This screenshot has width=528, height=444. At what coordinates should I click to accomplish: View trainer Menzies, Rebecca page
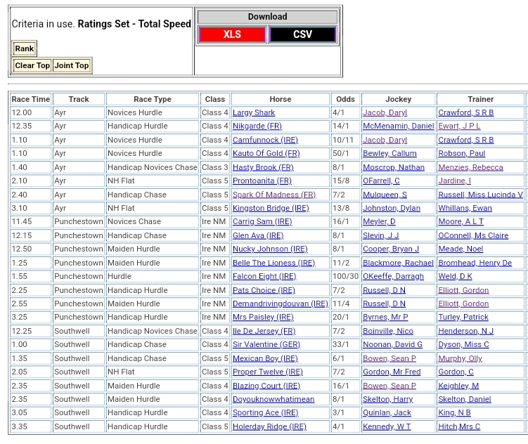point(470,167)
